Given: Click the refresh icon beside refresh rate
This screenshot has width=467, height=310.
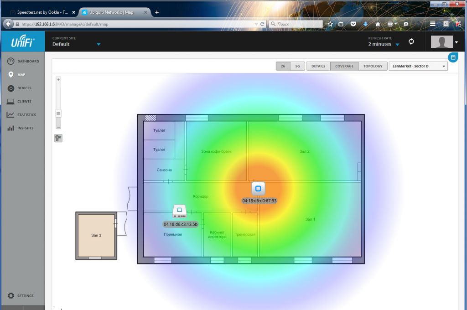Looking at the screenshot, I should tap(411, 41).
